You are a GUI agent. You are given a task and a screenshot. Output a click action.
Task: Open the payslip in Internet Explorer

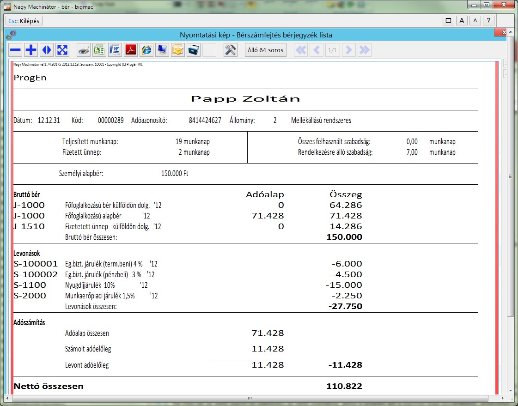tap(146, 50)
